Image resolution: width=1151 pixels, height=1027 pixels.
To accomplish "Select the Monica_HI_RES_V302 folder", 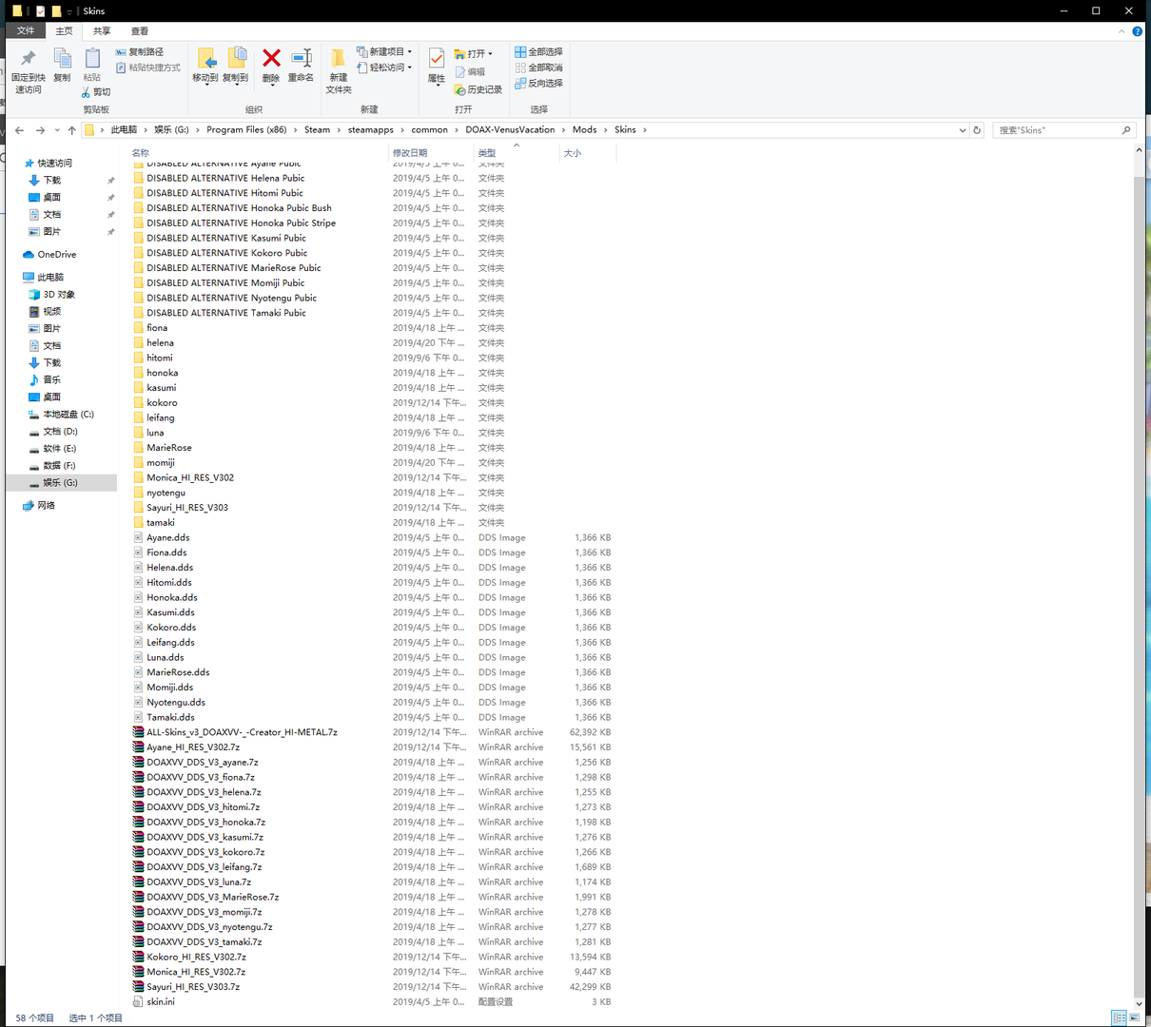I will coord(190,477).
